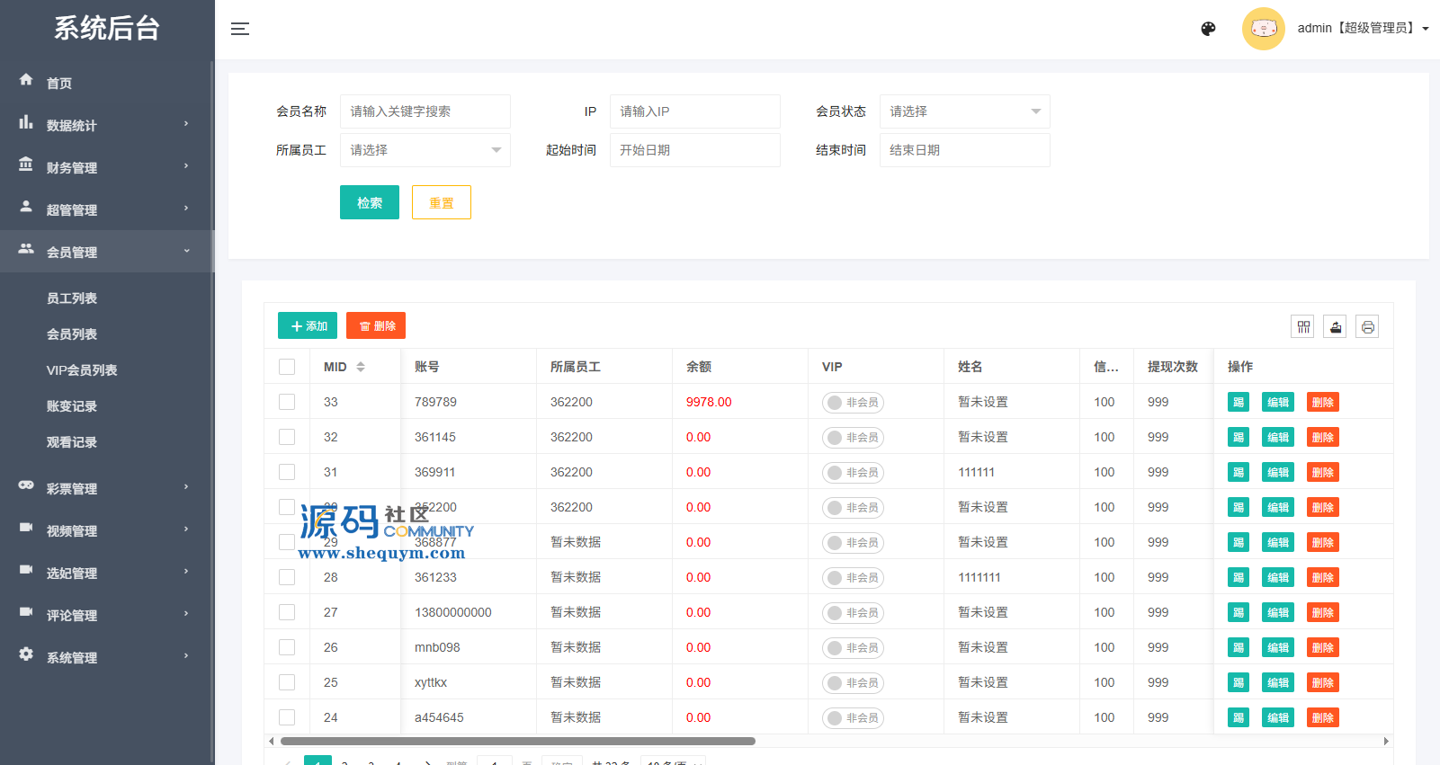Viewport: 1440px width, 765px height.
Task: Click the export table icon
Action: 1336,326
